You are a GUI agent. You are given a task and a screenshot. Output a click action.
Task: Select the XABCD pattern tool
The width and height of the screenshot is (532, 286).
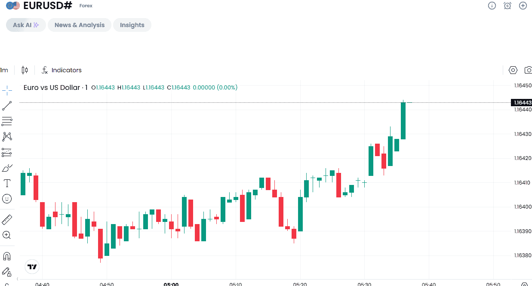[7, 137]
